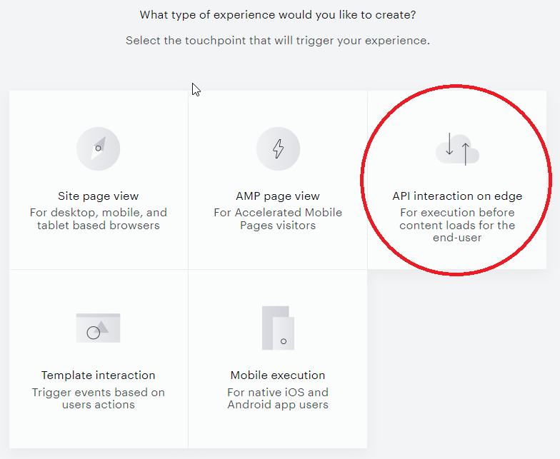
Task: Choose the Mobile execution title
Action: pos(278,375)
